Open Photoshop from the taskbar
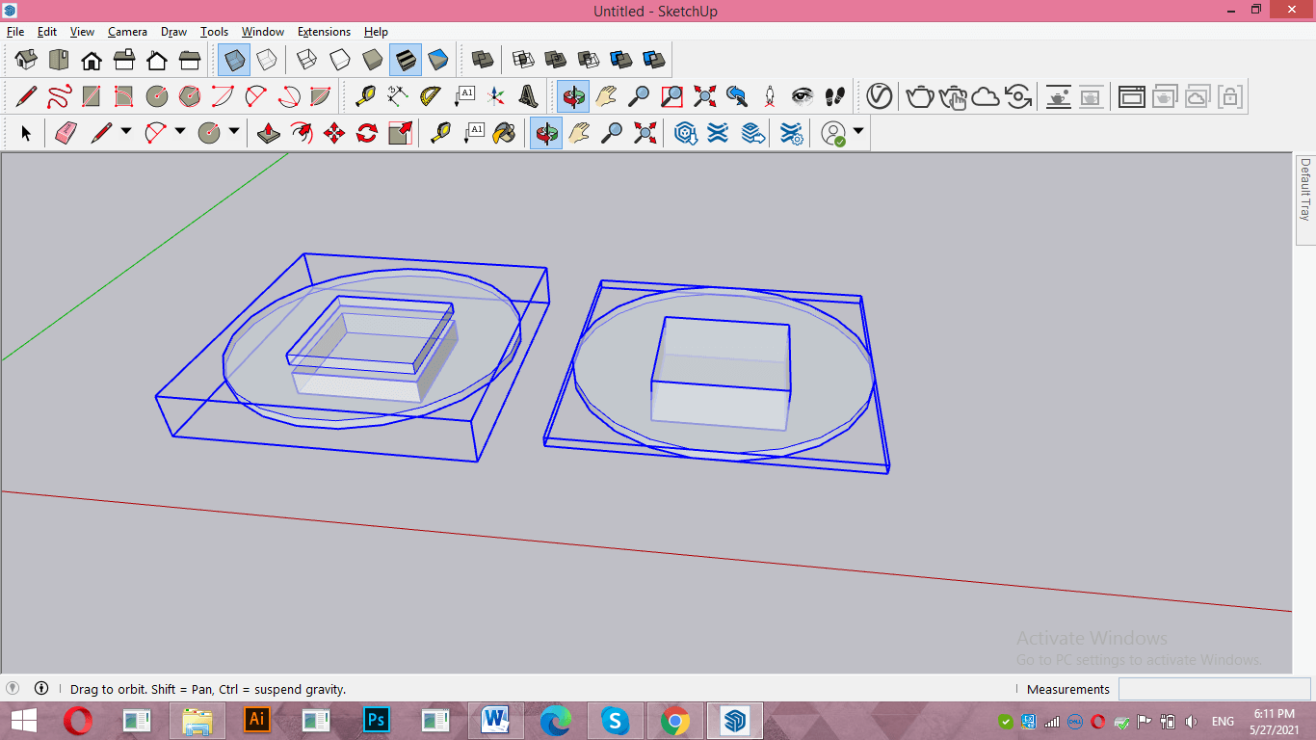Screen dimensions: 1316x740 [x=377, y=720]
